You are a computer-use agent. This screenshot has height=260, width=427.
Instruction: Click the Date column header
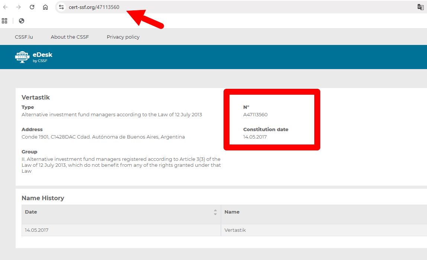(121, 214)
